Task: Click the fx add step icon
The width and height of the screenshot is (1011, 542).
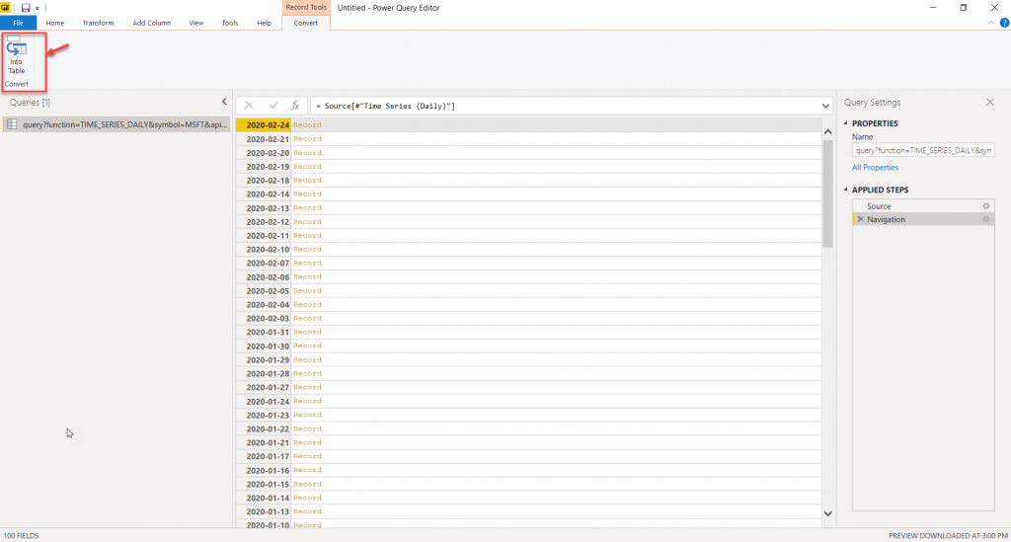Action: point(295,106)
